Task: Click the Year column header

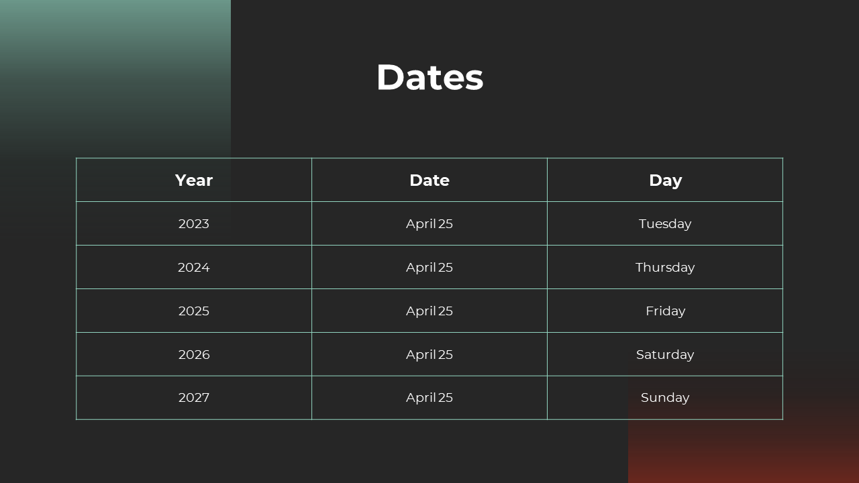Action: click(194, 180)
